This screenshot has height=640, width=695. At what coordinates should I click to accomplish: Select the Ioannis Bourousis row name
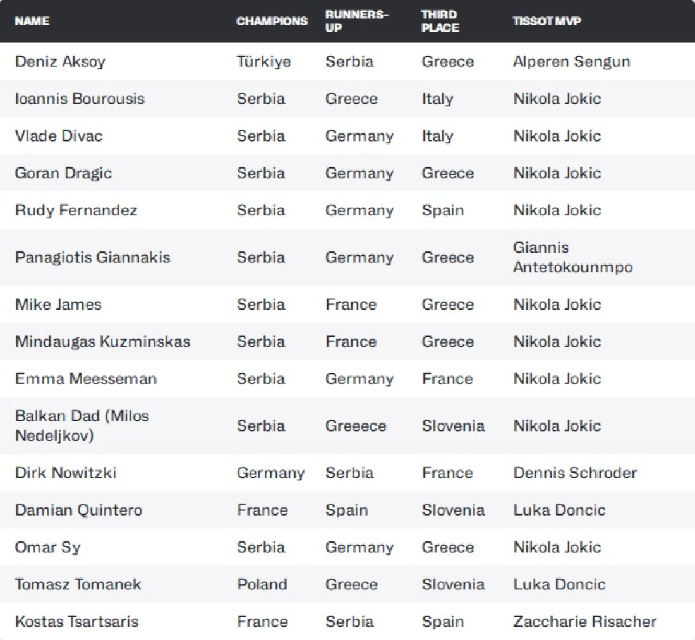pos(80,99)
